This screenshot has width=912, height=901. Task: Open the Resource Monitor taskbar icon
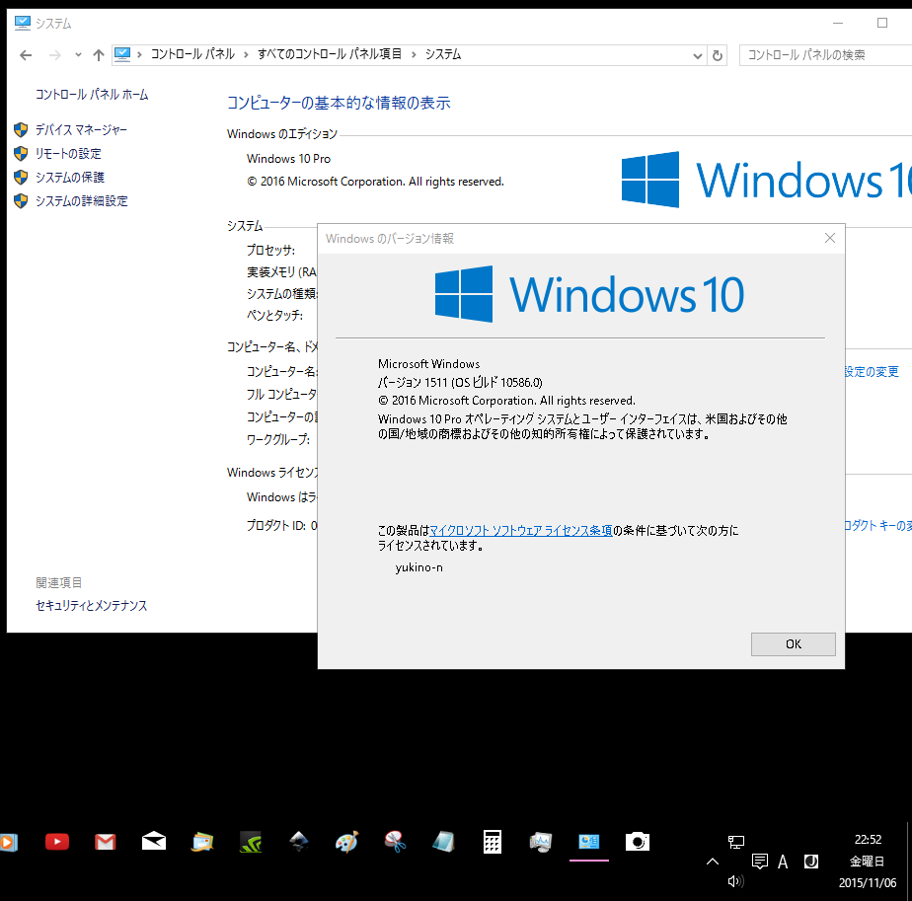pos(540,842)
